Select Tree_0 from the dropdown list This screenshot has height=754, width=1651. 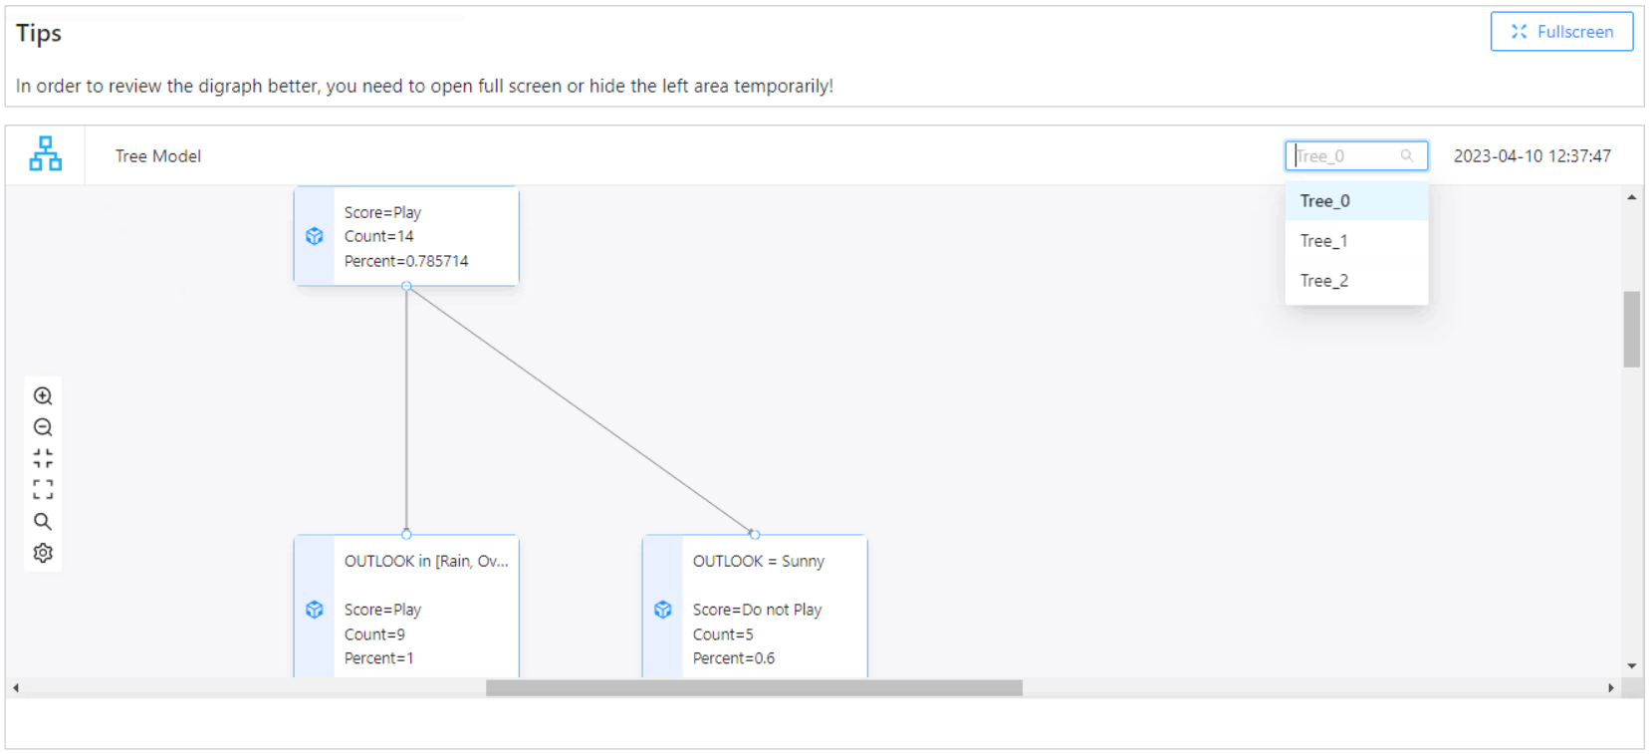[1325, 201]
